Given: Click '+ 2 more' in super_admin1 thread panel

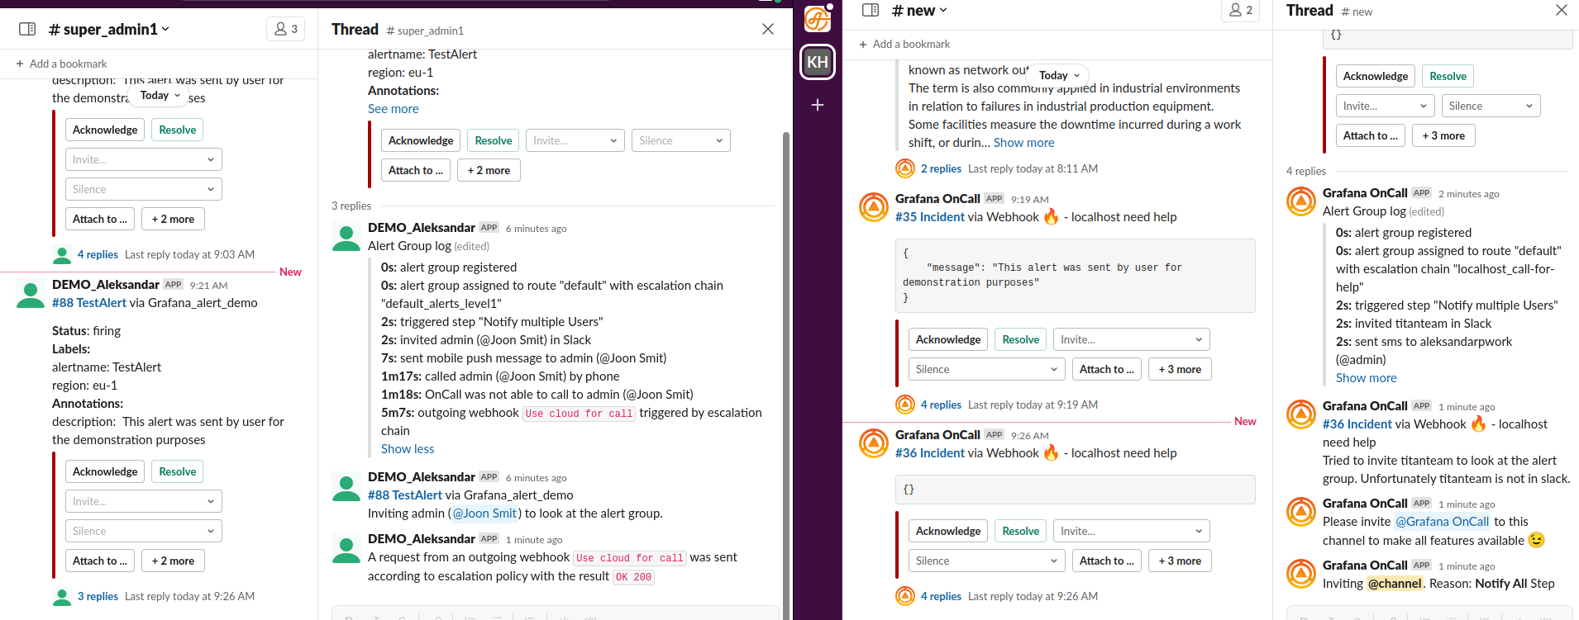Looking at the screenshot, I should tap(489, 170).
